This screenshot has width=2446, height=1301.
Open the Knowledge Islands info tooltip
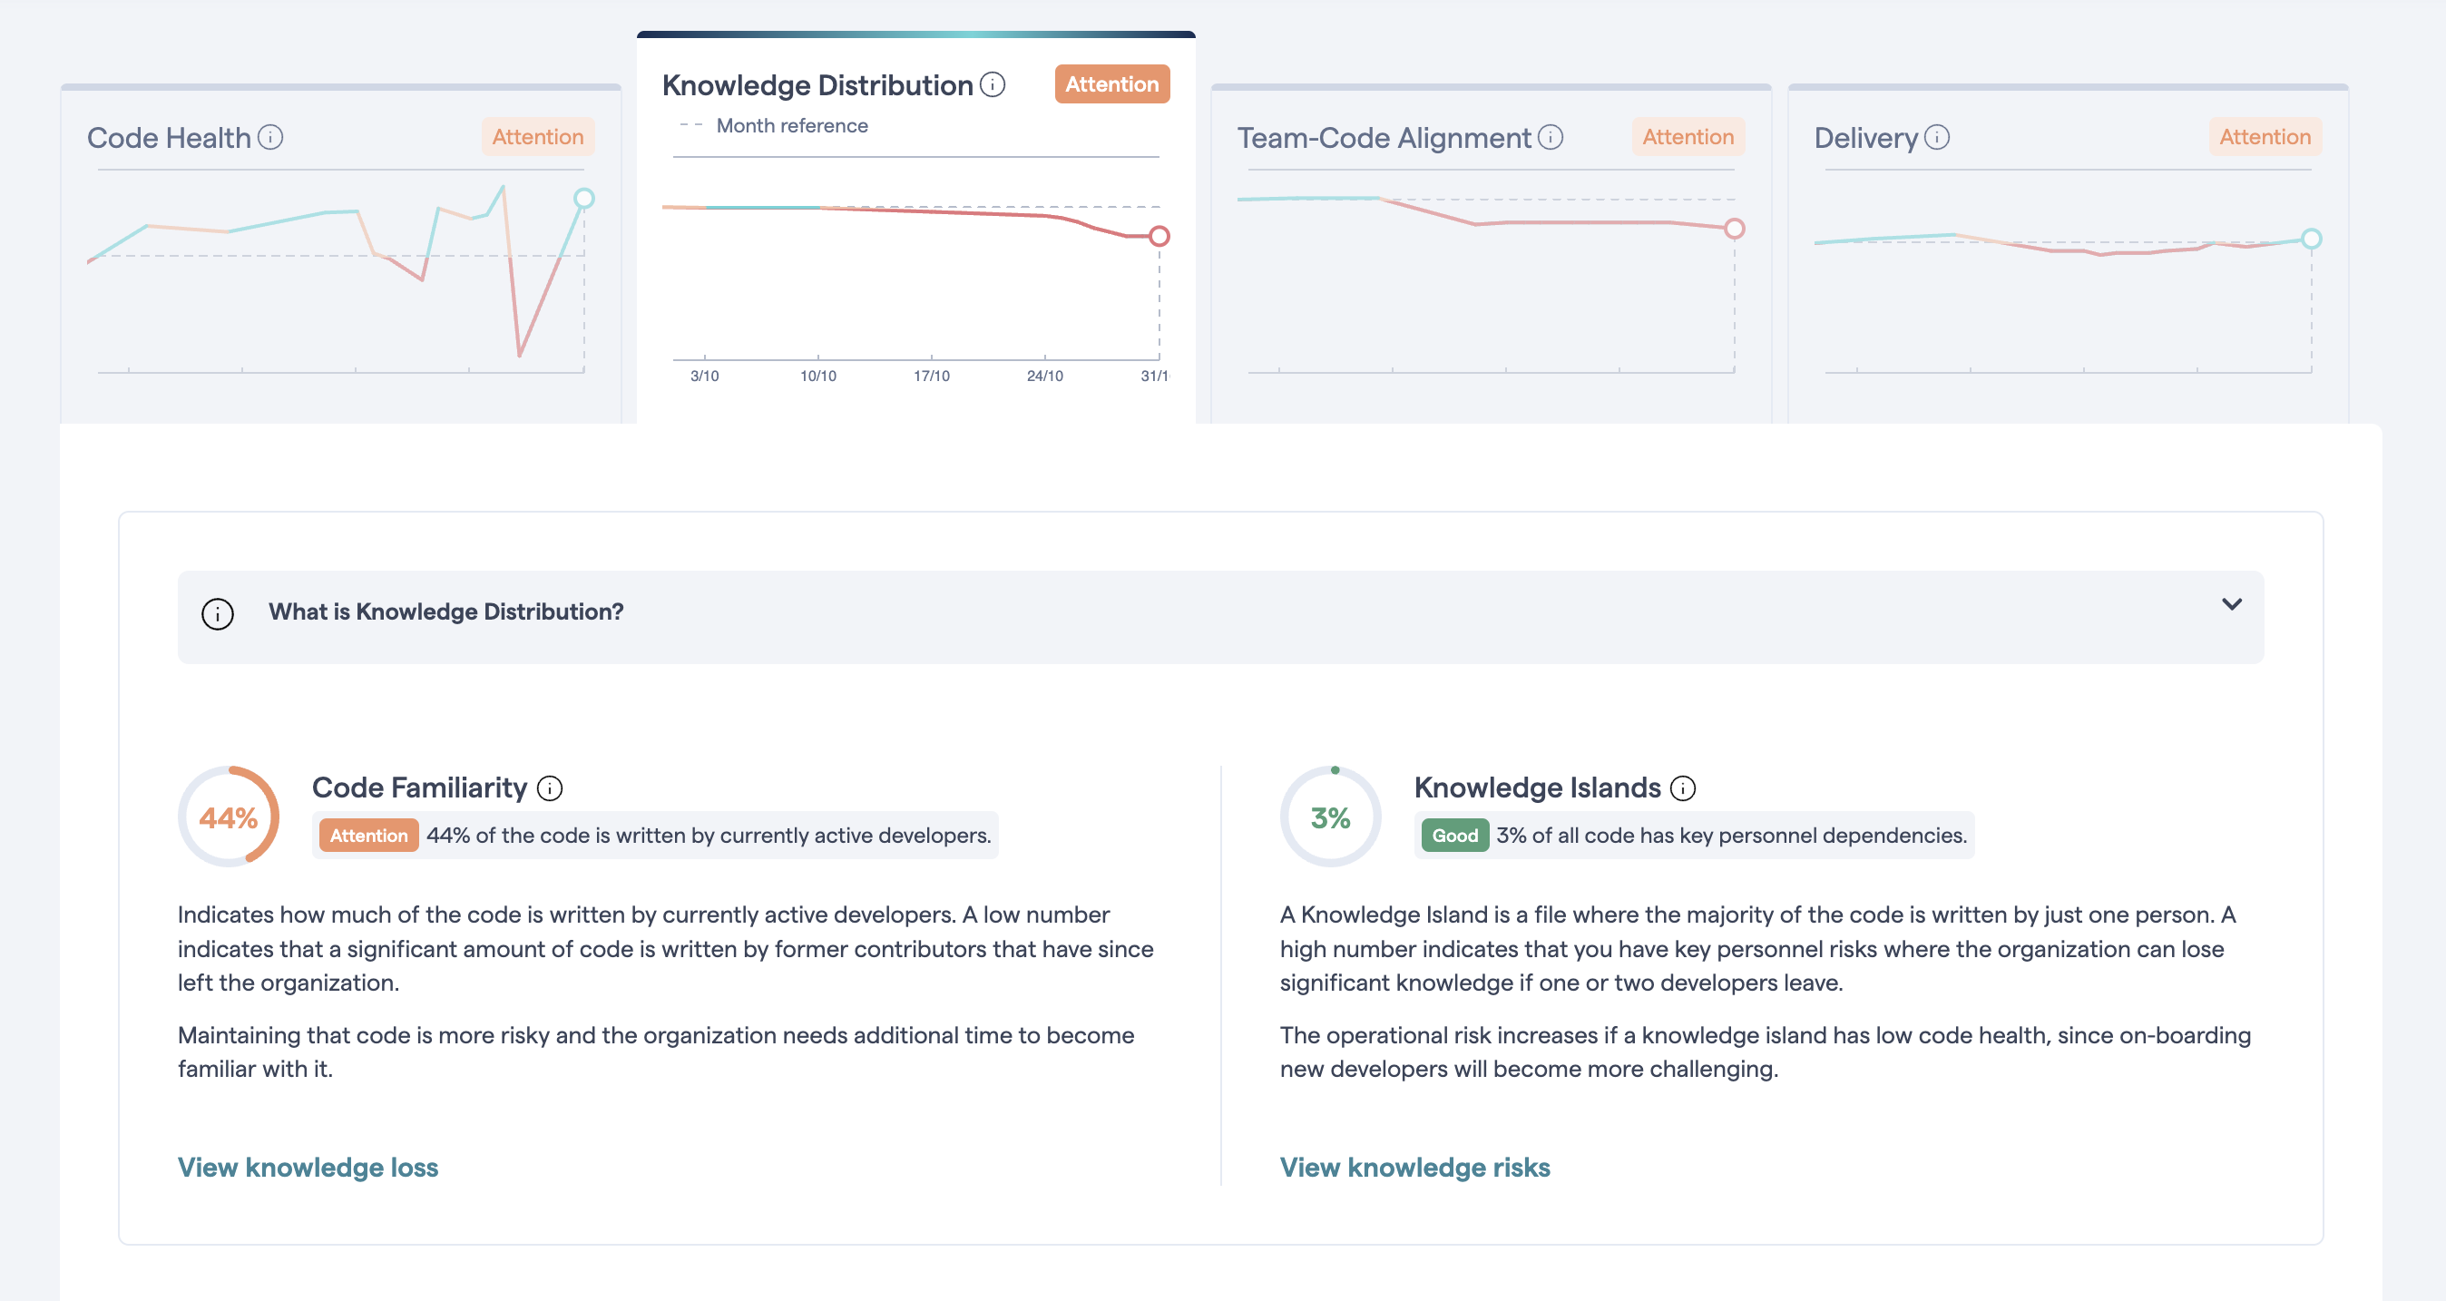tap(1683, 787)
